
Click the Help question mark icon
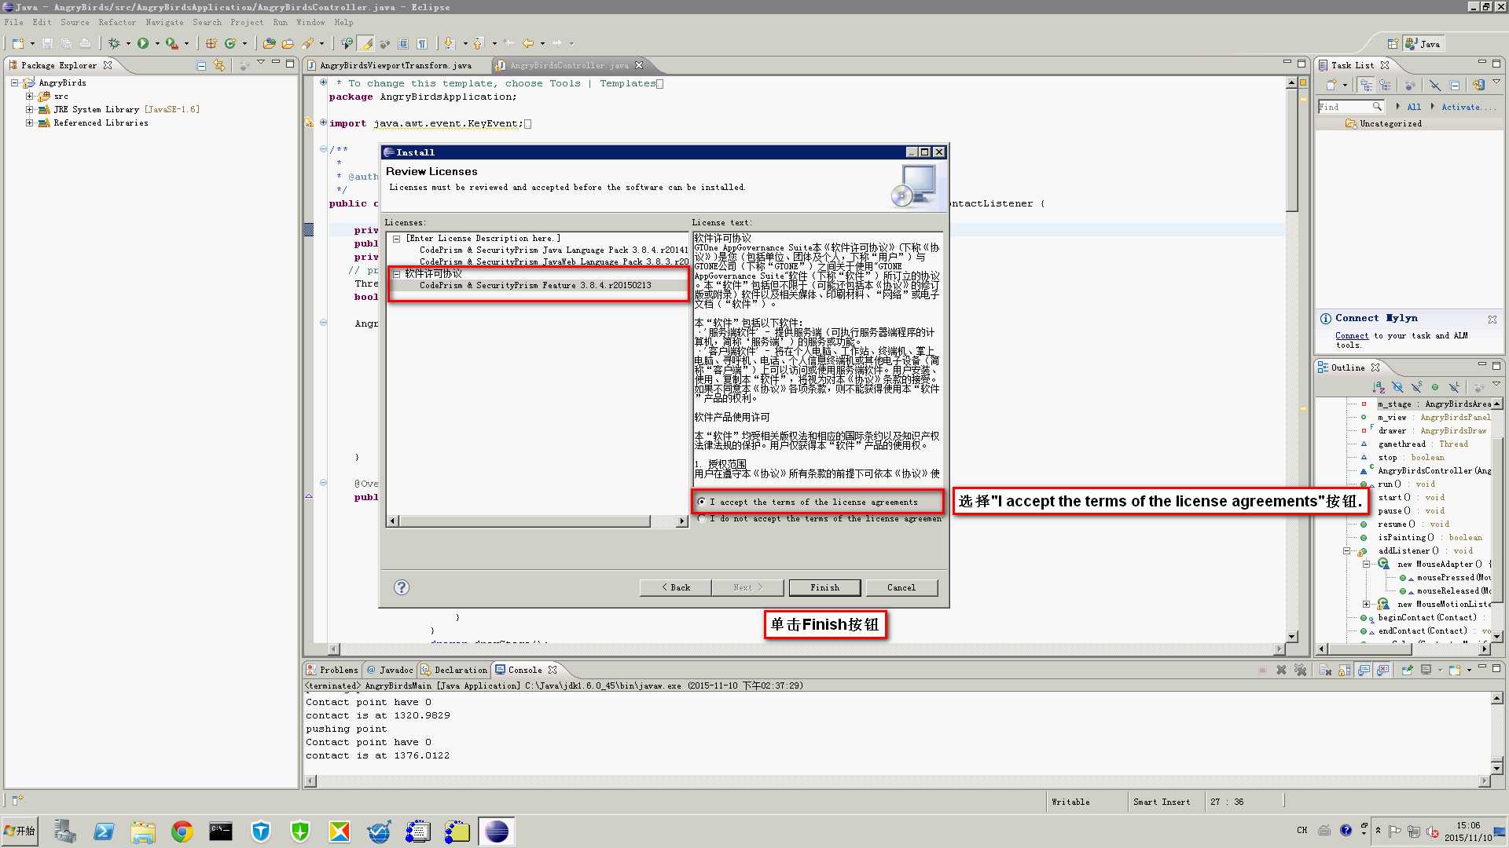click(402, 587)
